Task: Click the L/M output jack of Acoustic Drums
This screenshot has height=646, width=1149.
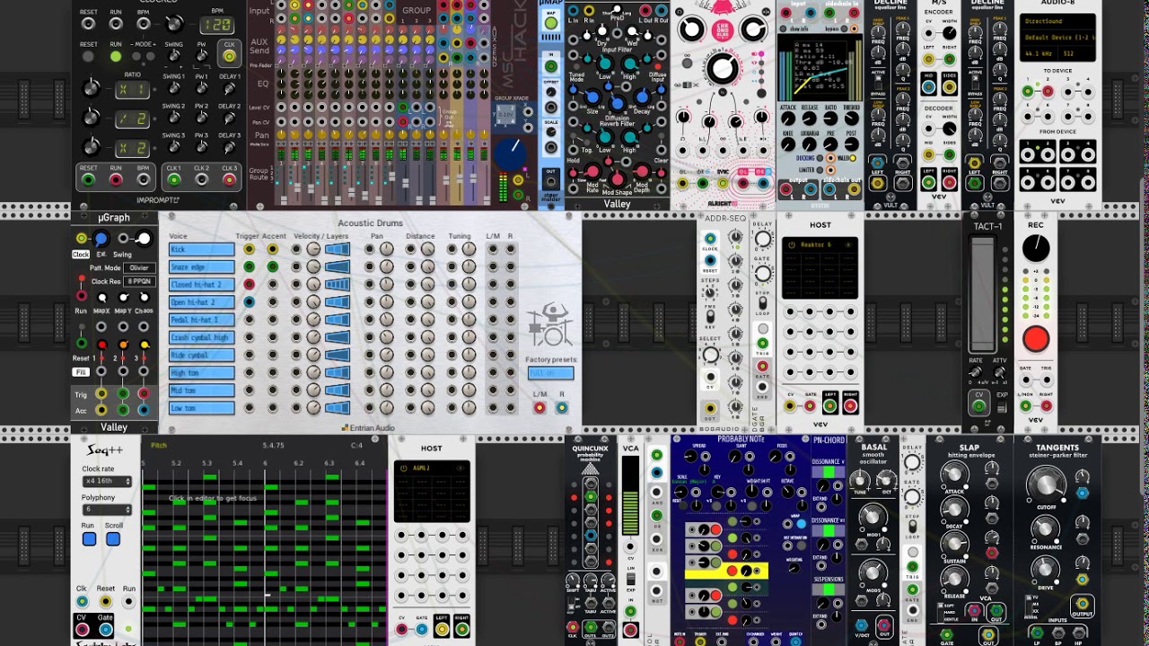Action: click(x=539, y=408)
